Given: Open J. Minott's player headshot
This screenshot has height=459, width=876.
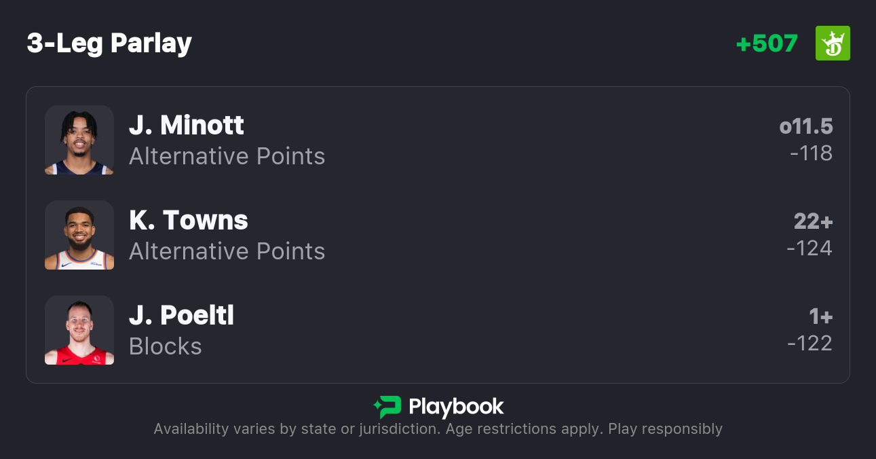Looking at the screenshot, I should [79, 140].
